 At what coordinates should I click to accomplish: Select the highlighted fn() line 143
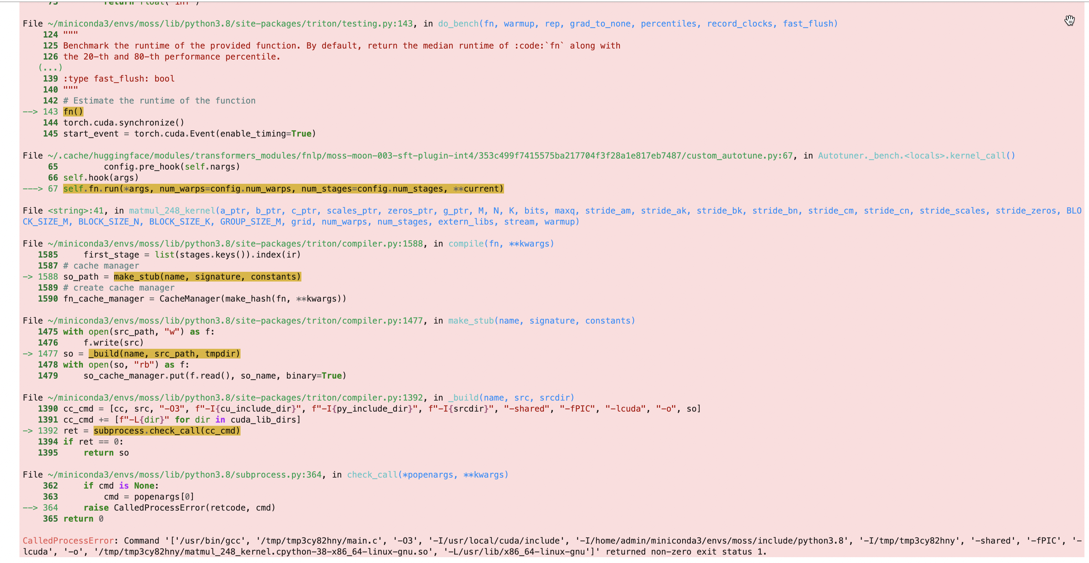(x=73, y=112)
